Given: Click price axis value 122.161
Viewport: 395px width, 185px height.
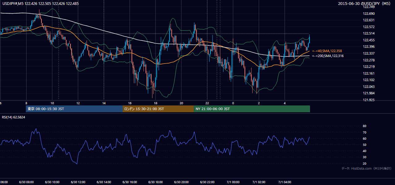Looking at the screenshot, I should [369, 73].
